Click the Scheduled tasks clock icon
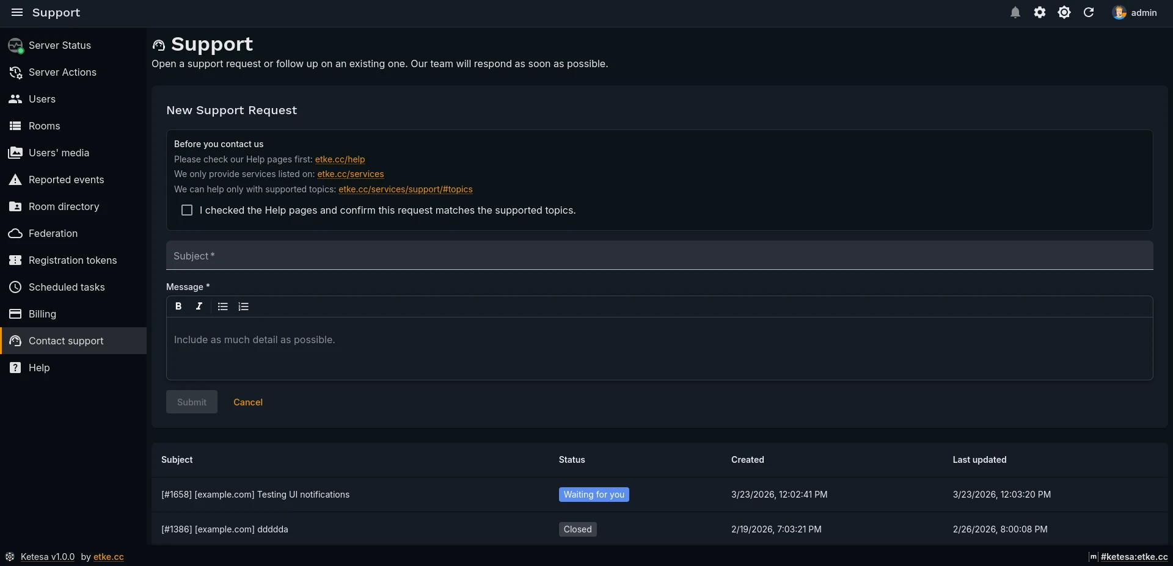Image resolution: width=1173 pixels, height=566 pixels. coord(15,287)
